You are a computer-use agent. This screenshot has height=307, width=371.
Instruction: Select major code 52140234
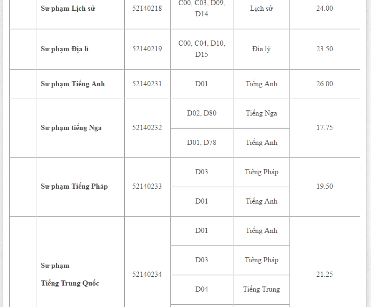pyautogui.click(x=147, y=274)
